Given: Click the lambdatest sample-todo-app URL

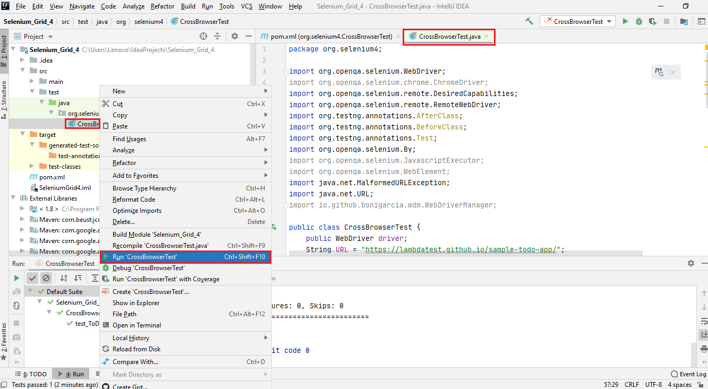Looking at the screenshot, I should tap(461, 249).
